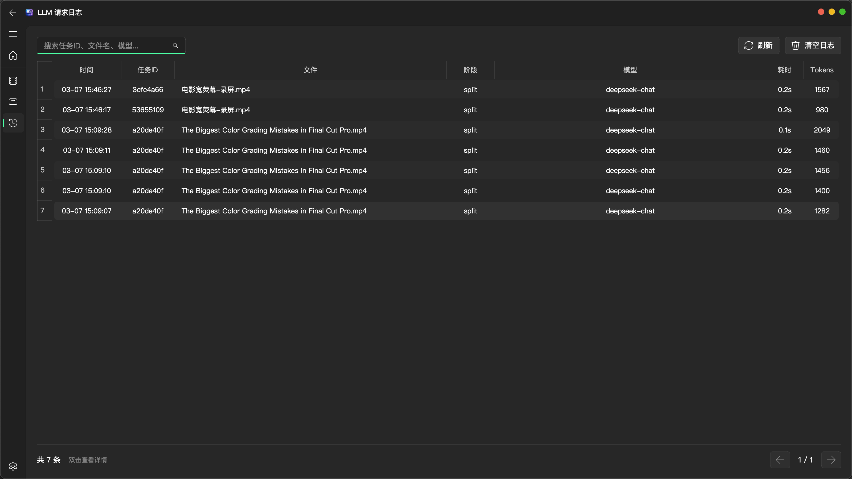Select the history log sidebar icon
Image resolution: width=852 pixels, height=479 pixels.
[x=13, y=123]
